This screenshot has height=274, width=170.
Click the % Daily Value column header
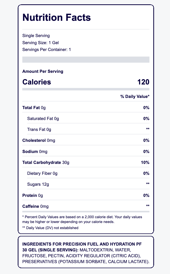pos(135,96)
